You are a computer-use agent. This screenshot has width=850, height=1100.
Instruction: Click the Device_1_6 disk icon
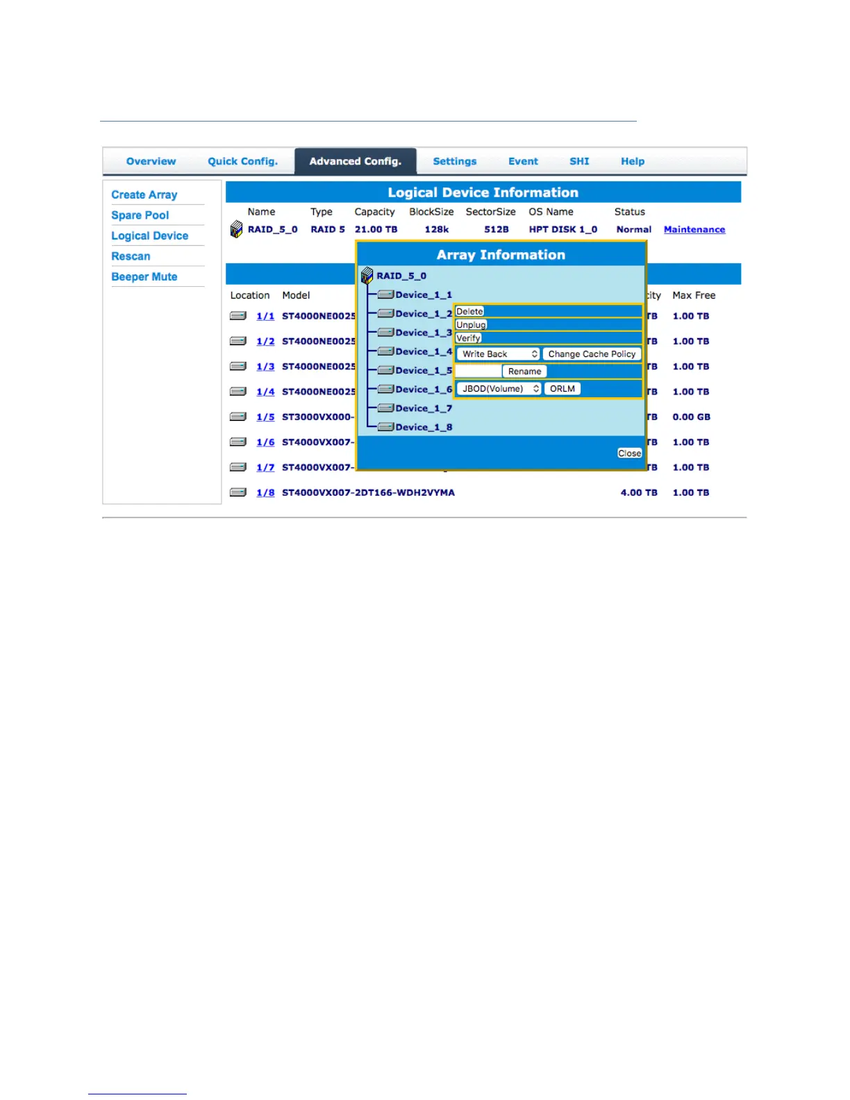385,390
